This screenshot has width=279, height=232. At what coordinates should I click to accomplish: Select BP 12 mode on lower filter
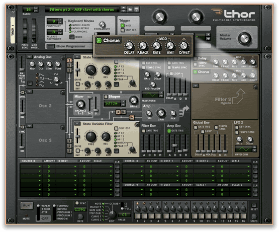[116, 136]
